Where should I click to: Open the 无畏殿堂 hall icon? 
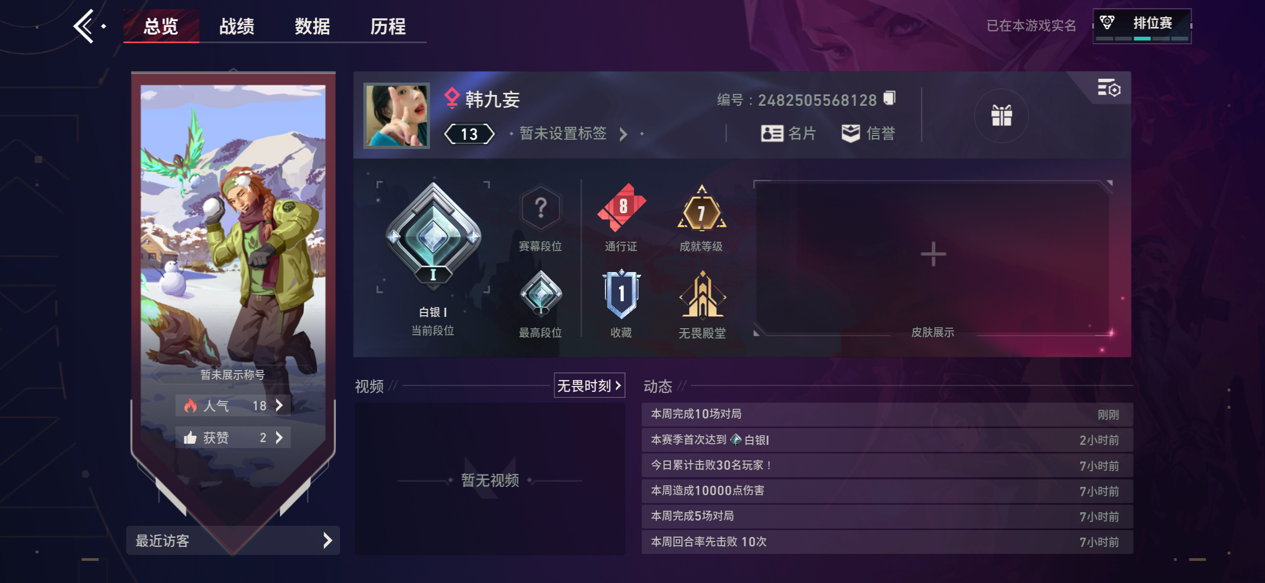tap(702, 295)
